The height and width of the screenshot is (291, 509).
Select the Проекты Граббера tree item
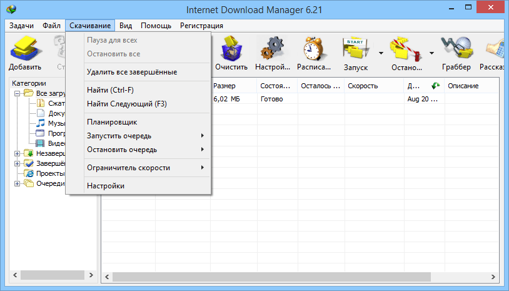[x=49, y=173]
